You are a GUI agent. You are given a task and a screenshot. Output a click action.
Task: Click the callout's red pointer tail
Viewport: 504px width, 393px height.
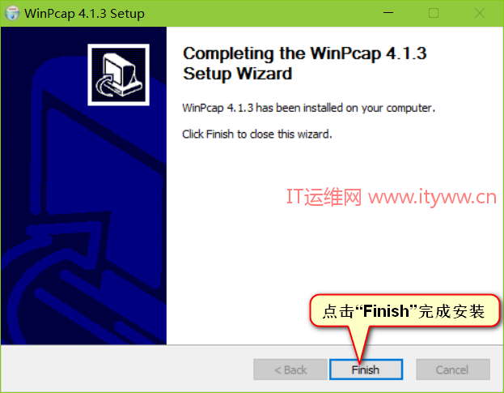tap(360, 343)
